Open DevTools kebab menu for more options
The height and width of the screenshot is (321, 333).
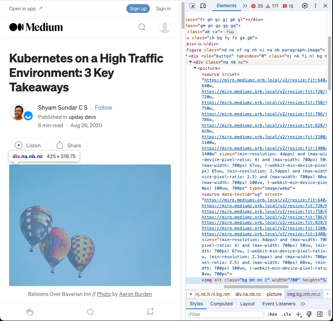click(x=315, y=6)
